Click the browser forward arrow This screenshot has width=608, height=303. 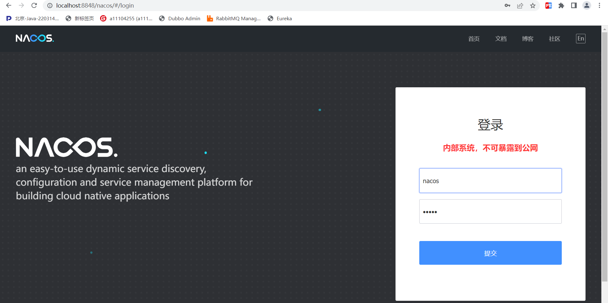(x=21, y=5)
